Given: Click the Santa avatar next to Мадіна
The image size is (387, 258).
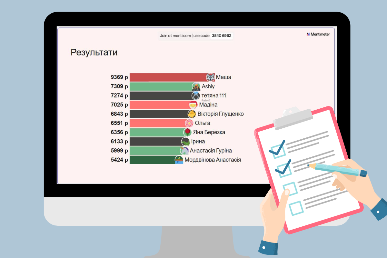Looking at the screenshot, I should pos(193,105).
